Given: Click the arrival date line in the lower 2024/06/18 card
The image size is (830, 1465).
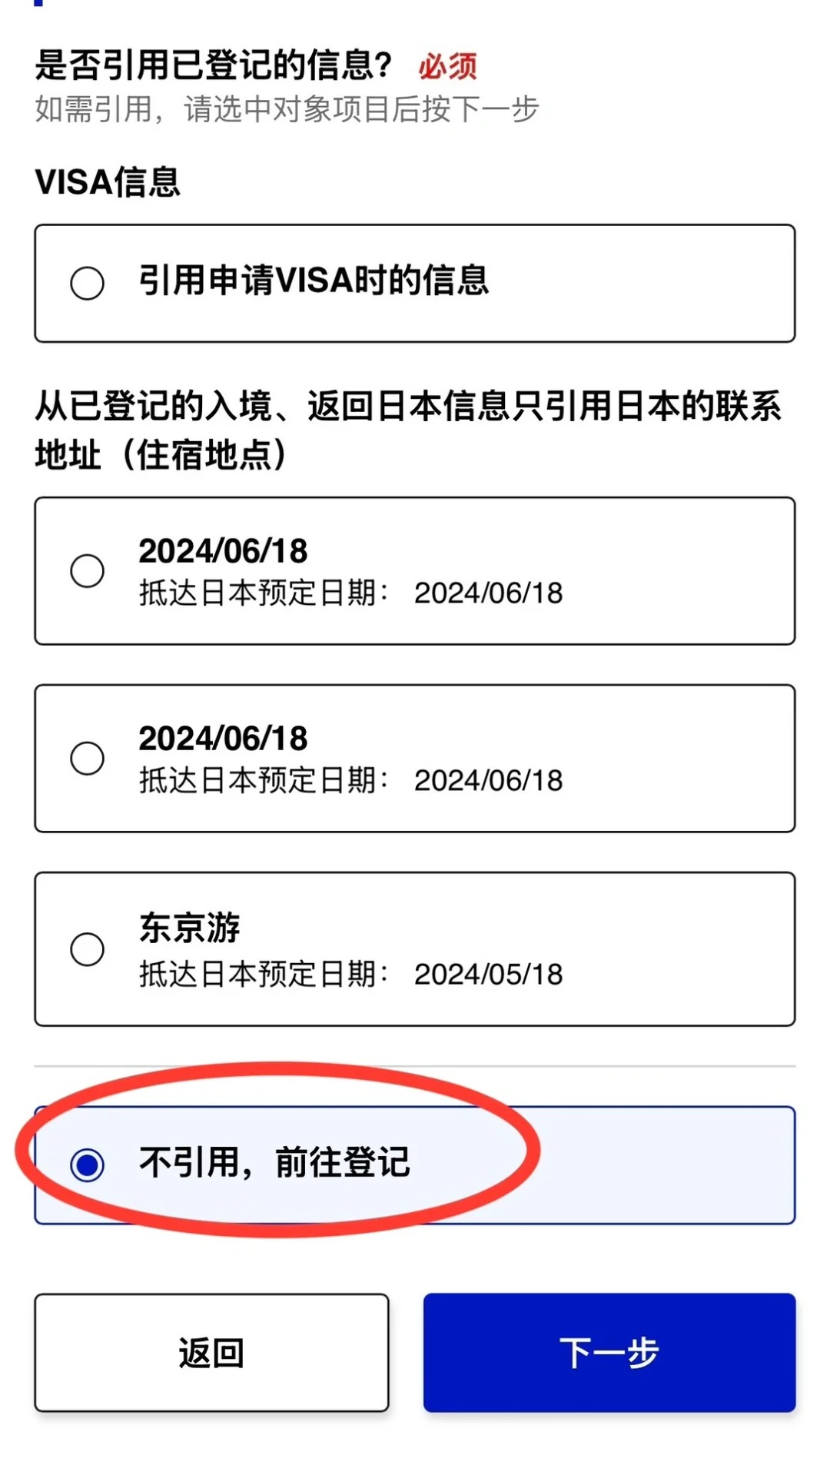Looking at the screenshot, I should coord(350,781).
